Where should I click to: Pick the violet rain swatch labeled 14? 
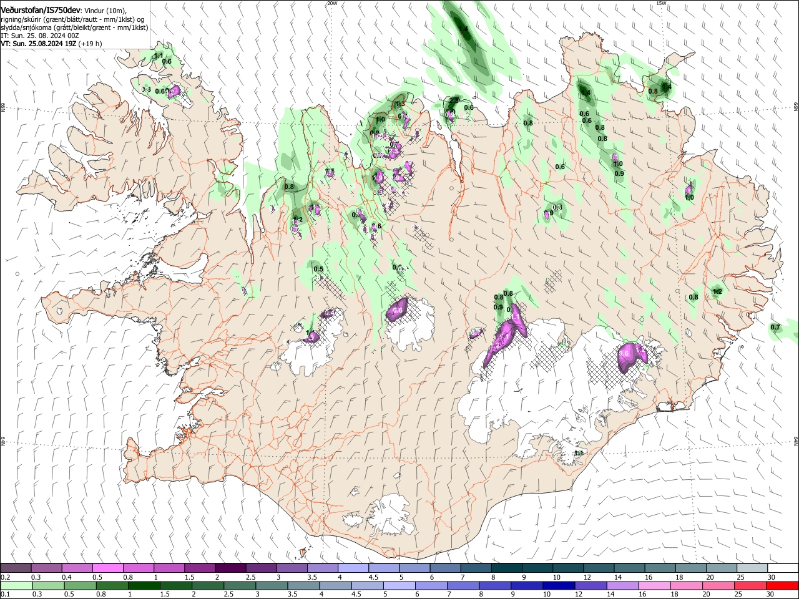pyautogui.click(x=622, y=585)
